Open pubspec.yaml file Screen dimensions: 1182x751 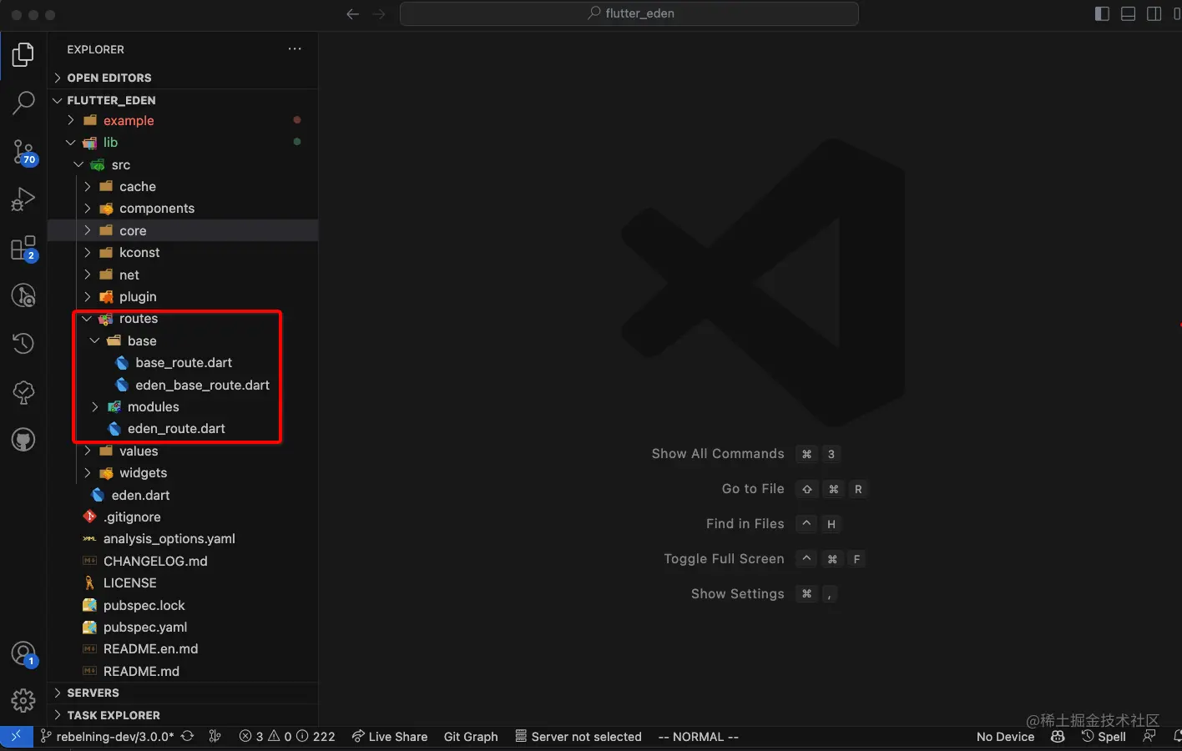click(183, 628)
